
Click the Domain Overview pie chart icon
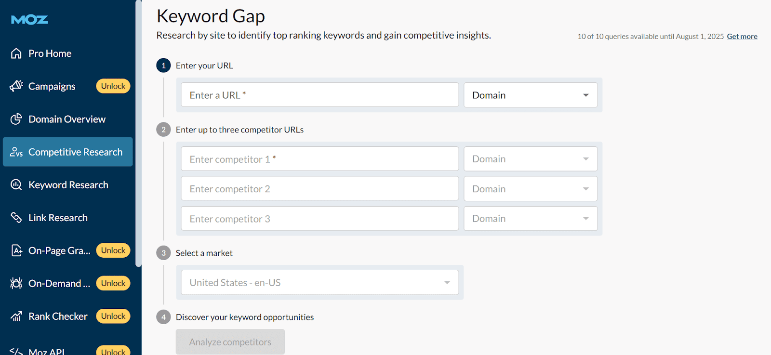(x=16, y=119)
